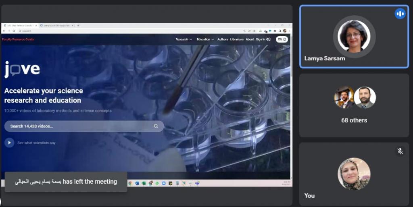The width and height of the screenshot is (413, 207).
Task: Select Lamya Sarsam's participant tile
Action: click(x=354, y=37)
